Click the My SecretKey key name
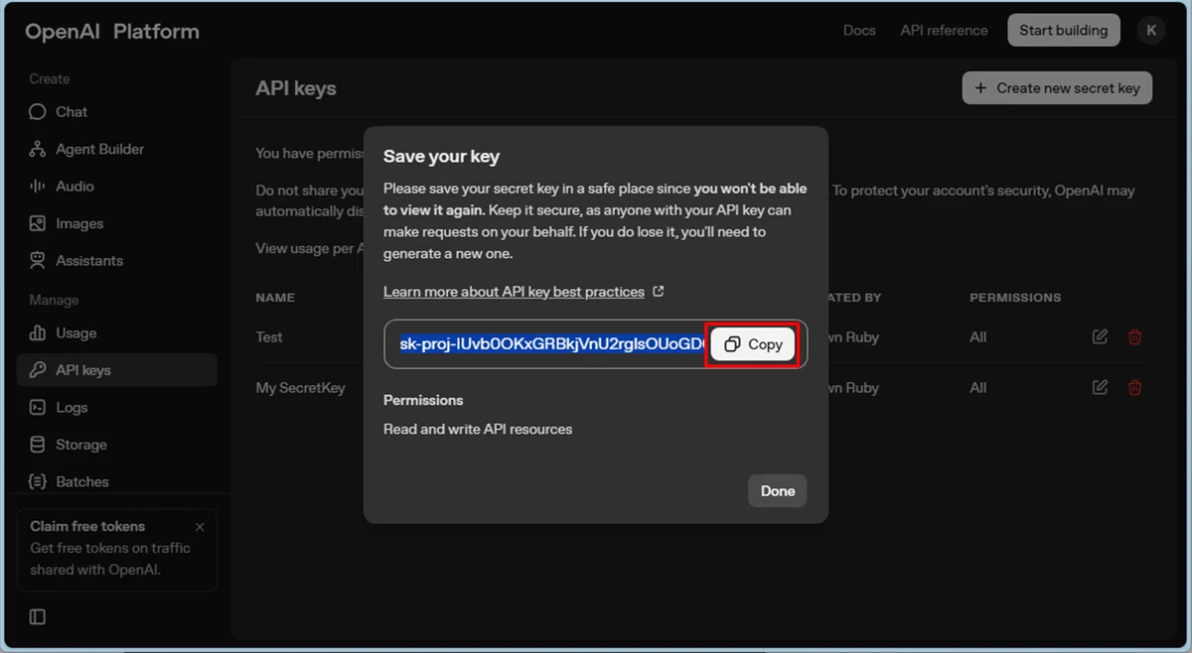This screenshot has height=653, width=1192. tap(301, 388)
